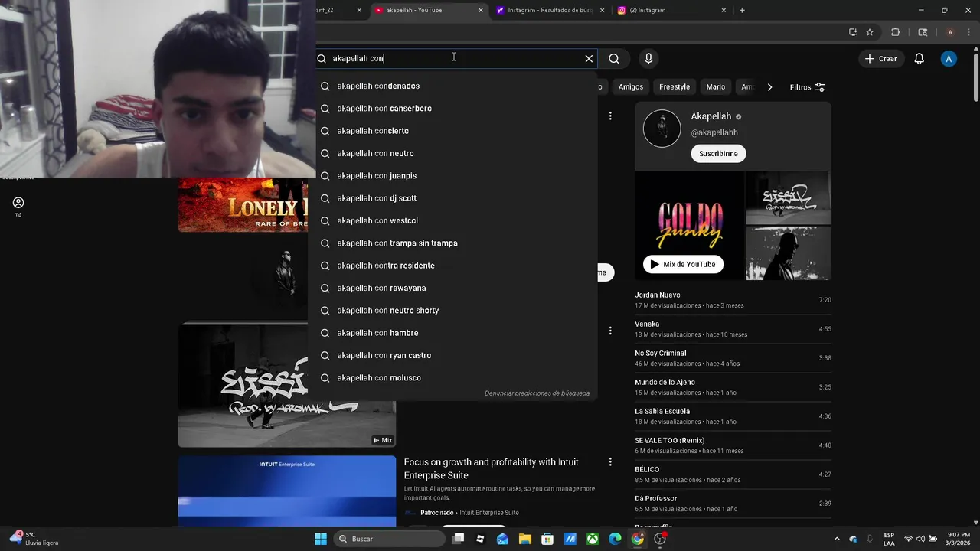This screenshot has height=551, width=980.
Task: Click 'Denunciar predicciones de búsqueda' link
Action: (537, 393)
